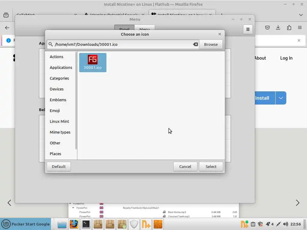Open the clock showing 22:56

(x=295, y=224)
